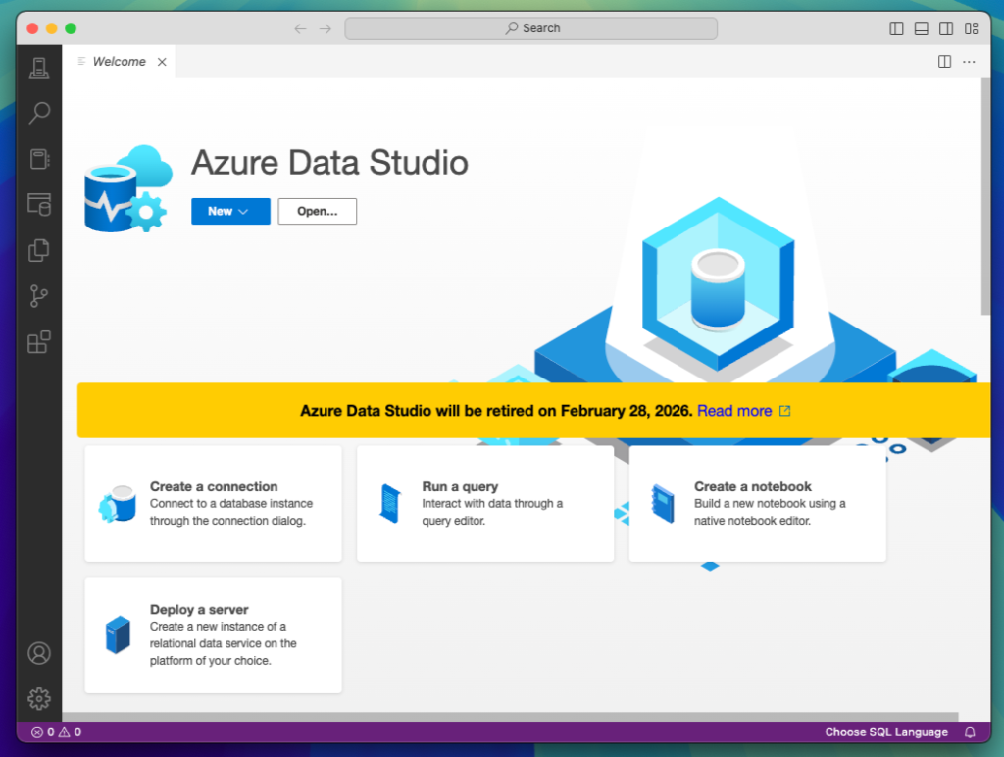
Task: Click the horizontal scrollbar below the cards
Action: tap(510, 717)
